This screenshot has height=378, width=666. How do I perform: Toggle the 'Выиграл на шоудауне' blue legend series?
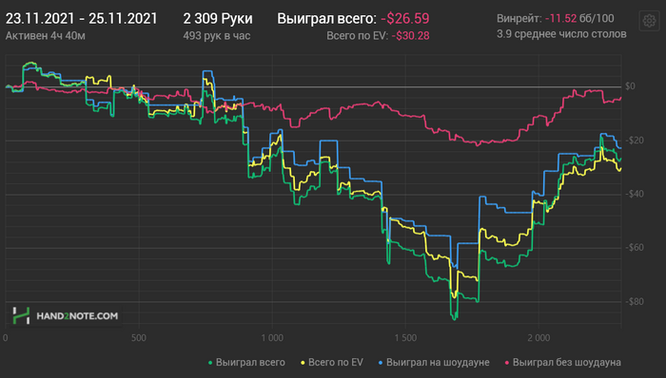click(434, 362)
